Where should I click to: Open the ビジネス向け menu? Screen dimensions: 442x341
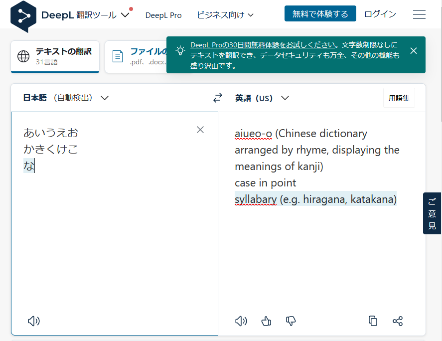[225, 15]
